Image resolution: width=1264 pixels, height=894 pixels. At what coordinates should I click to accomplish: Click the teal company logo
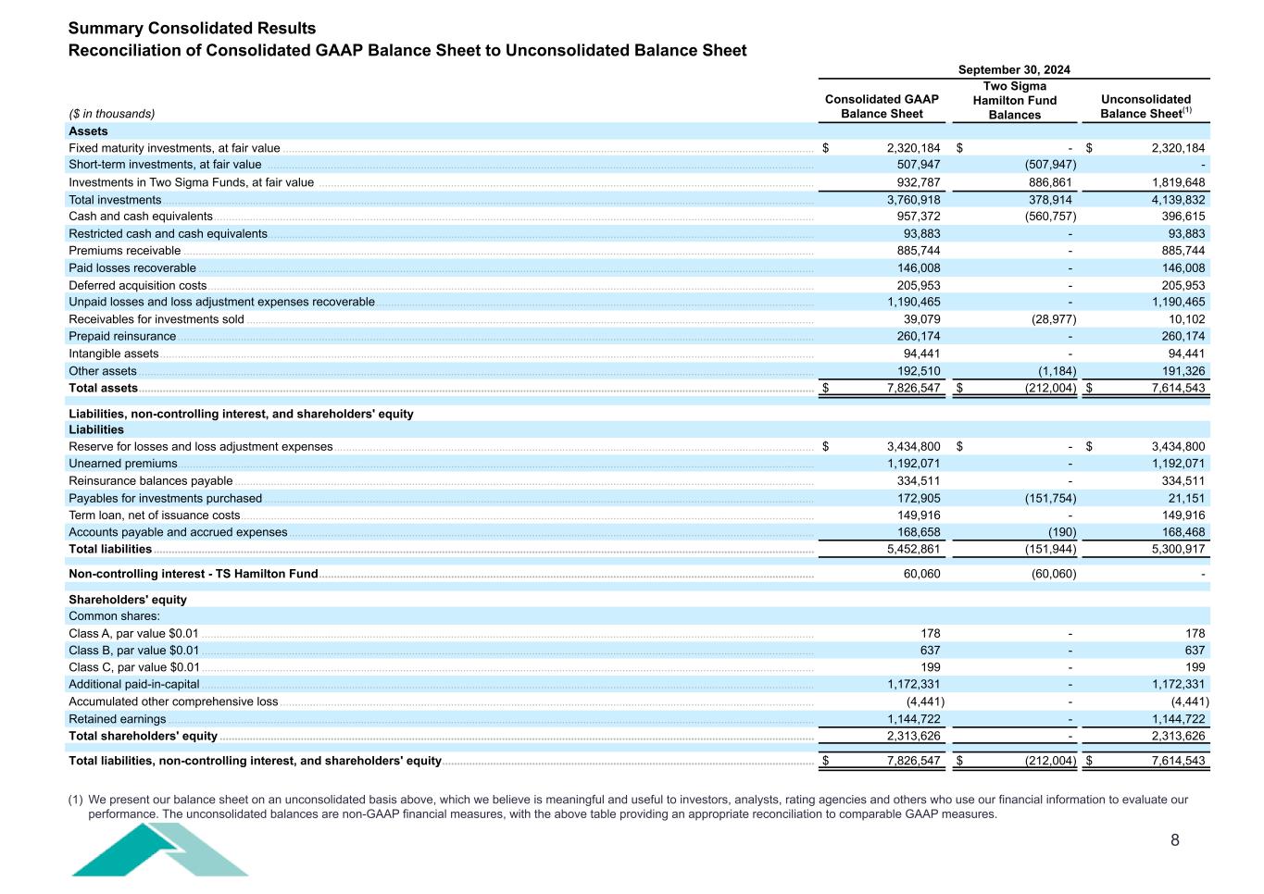pos(159,850)
